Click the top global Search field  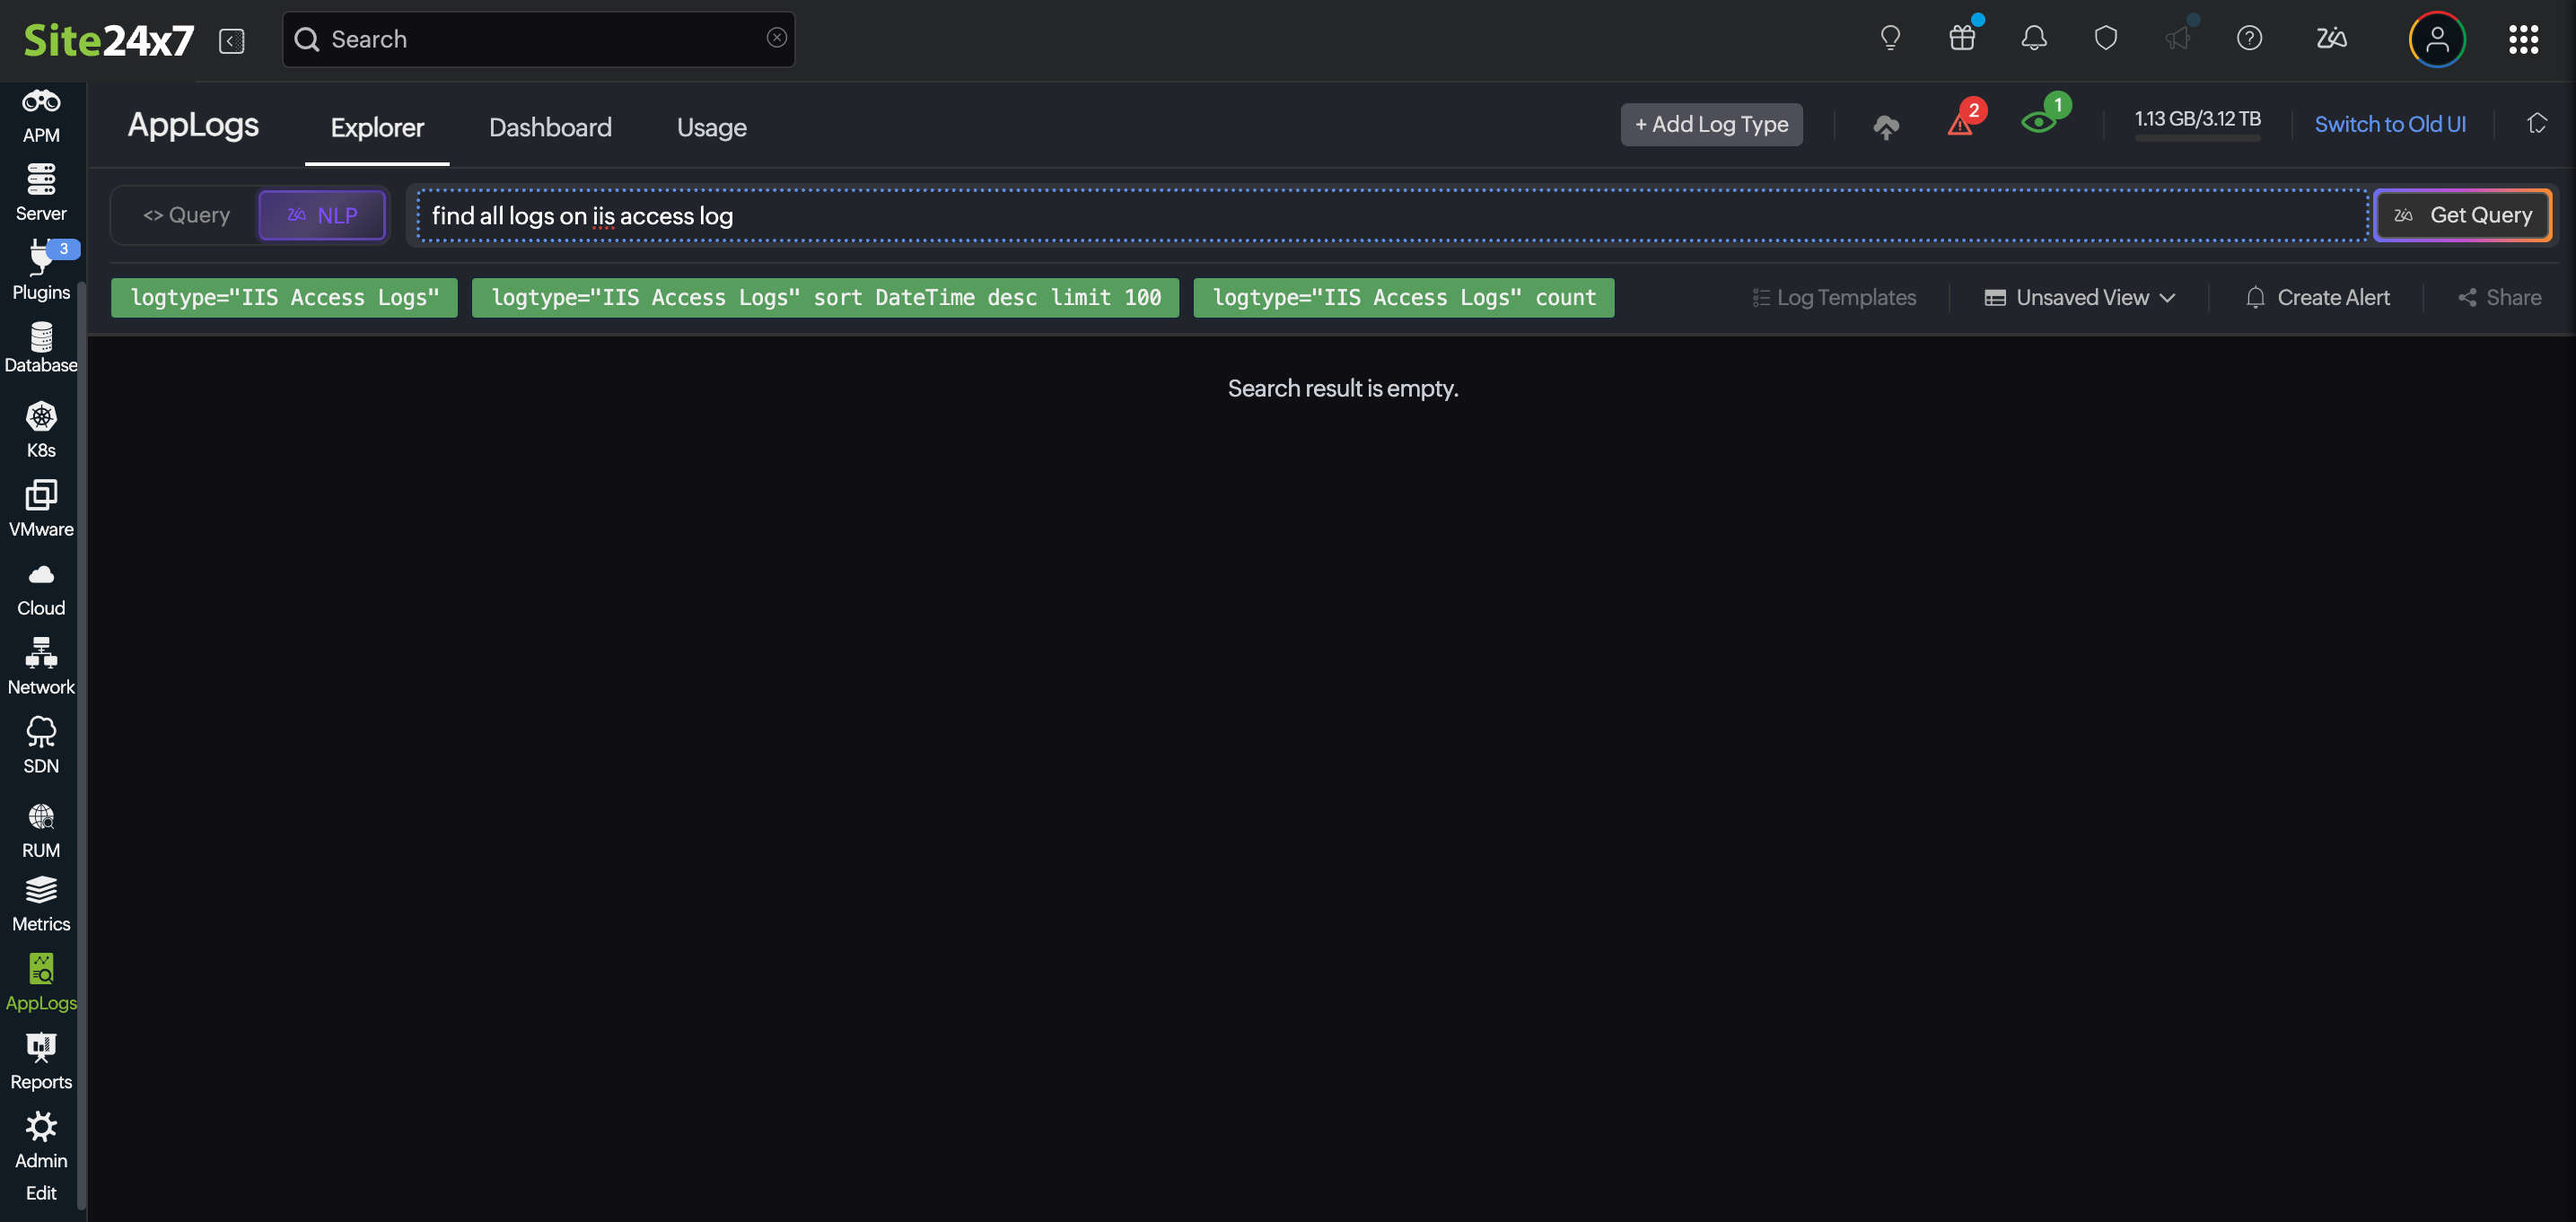538,39
